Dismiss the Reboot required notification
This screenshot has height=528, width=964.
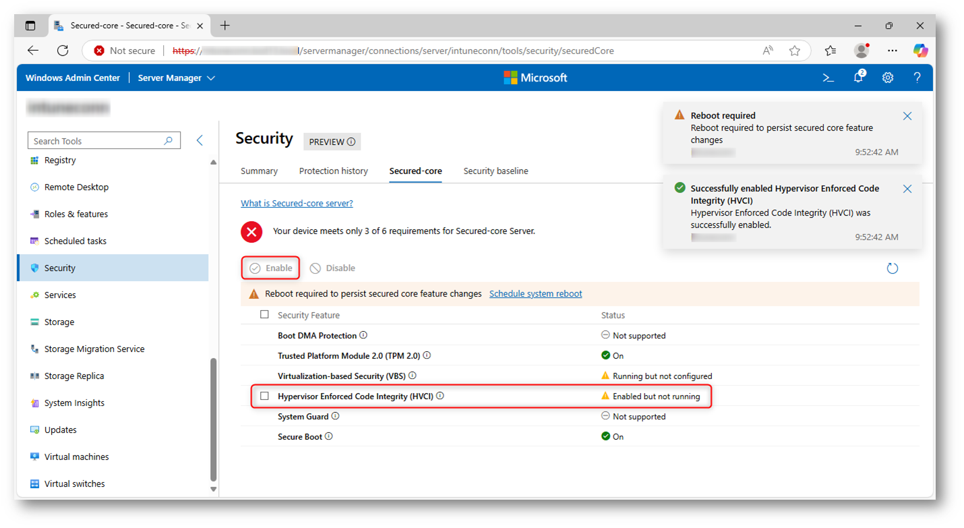tap(907, 116)
